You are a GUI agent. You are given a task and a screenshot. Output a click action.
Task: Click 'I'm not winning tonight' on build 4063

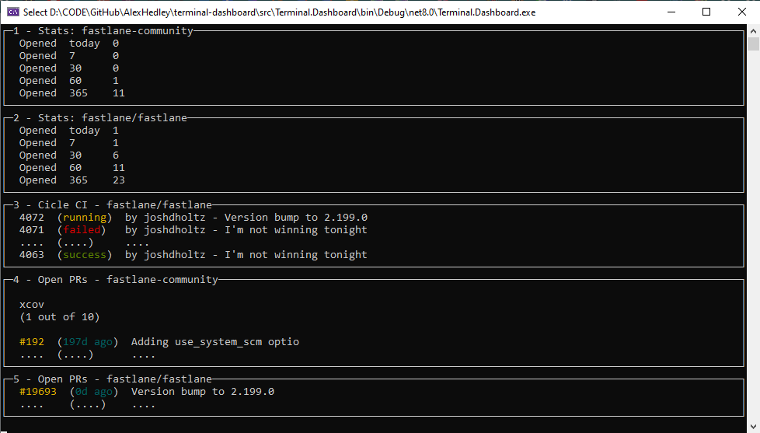(x=296, y=254)
